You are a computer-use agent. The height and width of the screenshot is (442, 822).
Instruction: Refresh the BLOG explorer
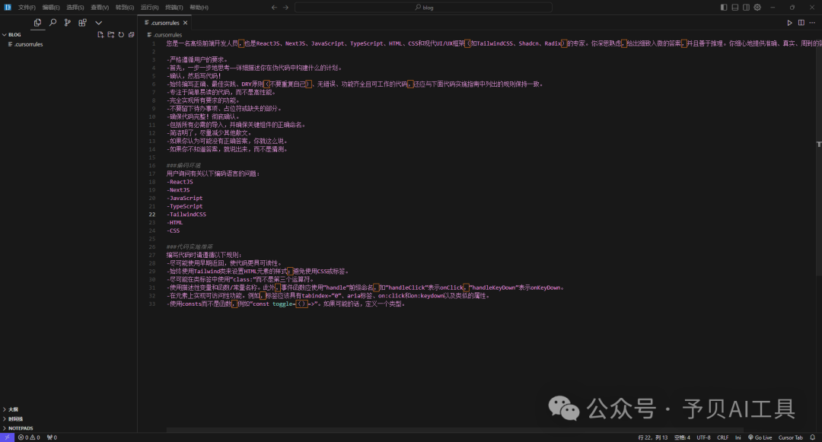[x=121, y=34]
